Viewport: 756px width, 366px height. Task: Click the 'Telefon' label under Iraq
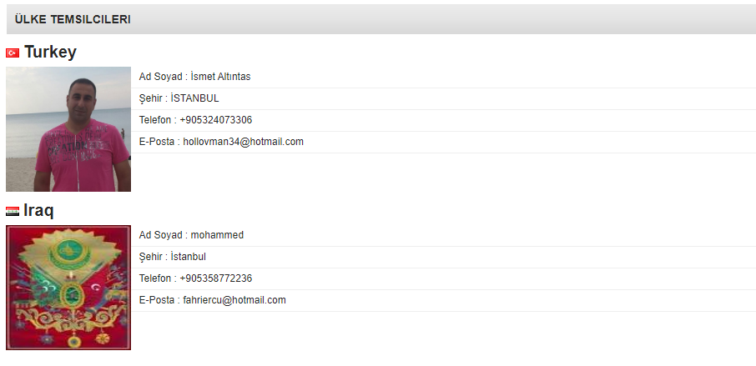coord(156,278)
